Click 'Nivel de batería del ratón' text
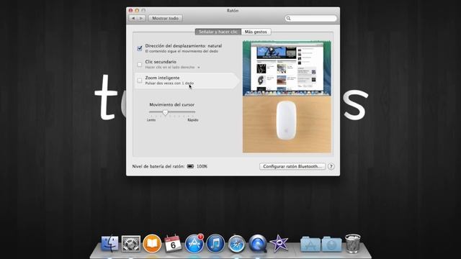The image size is (461, 259). [x=158, y=166]
